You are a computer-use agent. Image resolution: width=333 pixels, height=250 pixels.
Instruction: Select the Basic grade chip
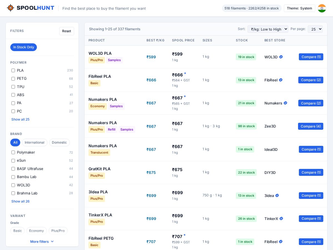[x=17, y=231]
